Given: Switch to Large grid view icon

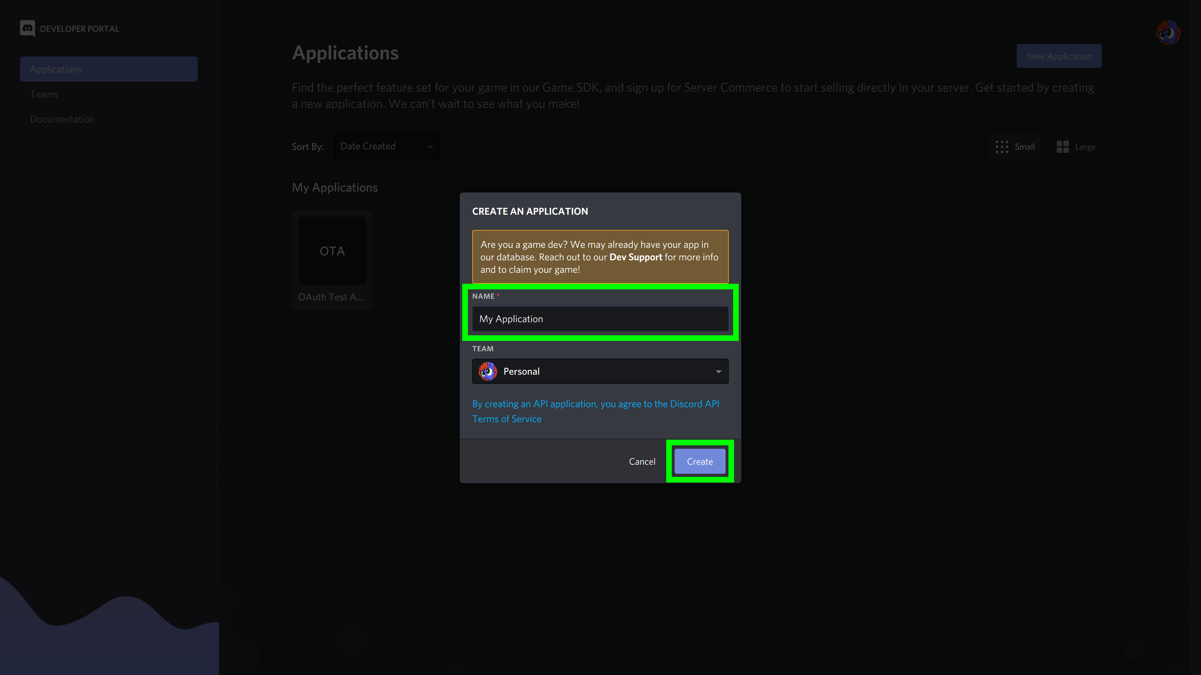Looking at the screenshot, I should pyautogui.click(x=1062, y=147).
